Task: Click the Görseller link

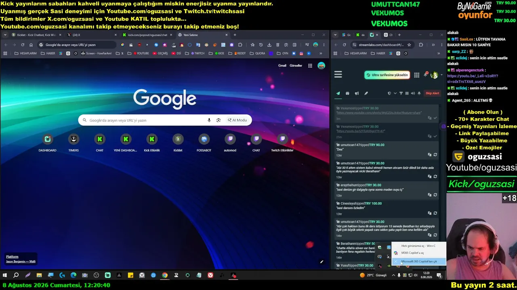Action: click(296, 66)
